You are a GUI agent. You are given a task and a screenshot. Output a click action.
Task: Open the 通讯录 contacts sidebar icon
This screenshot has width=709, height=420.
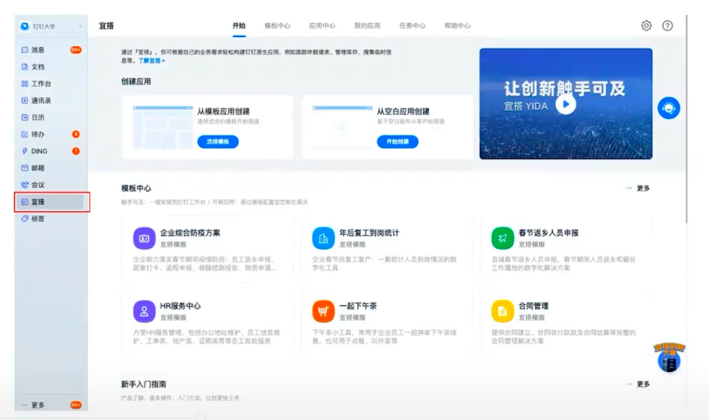[24, 101]
